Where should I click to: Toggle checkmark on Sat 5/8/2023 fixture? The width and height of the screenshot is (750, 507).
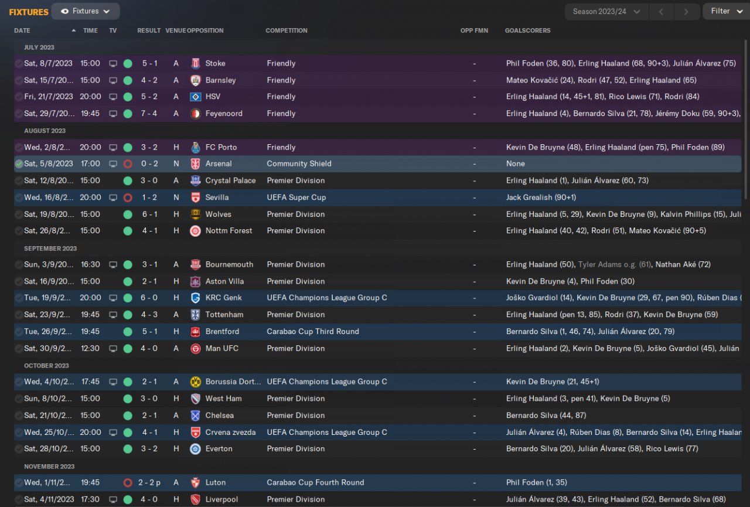19,164
